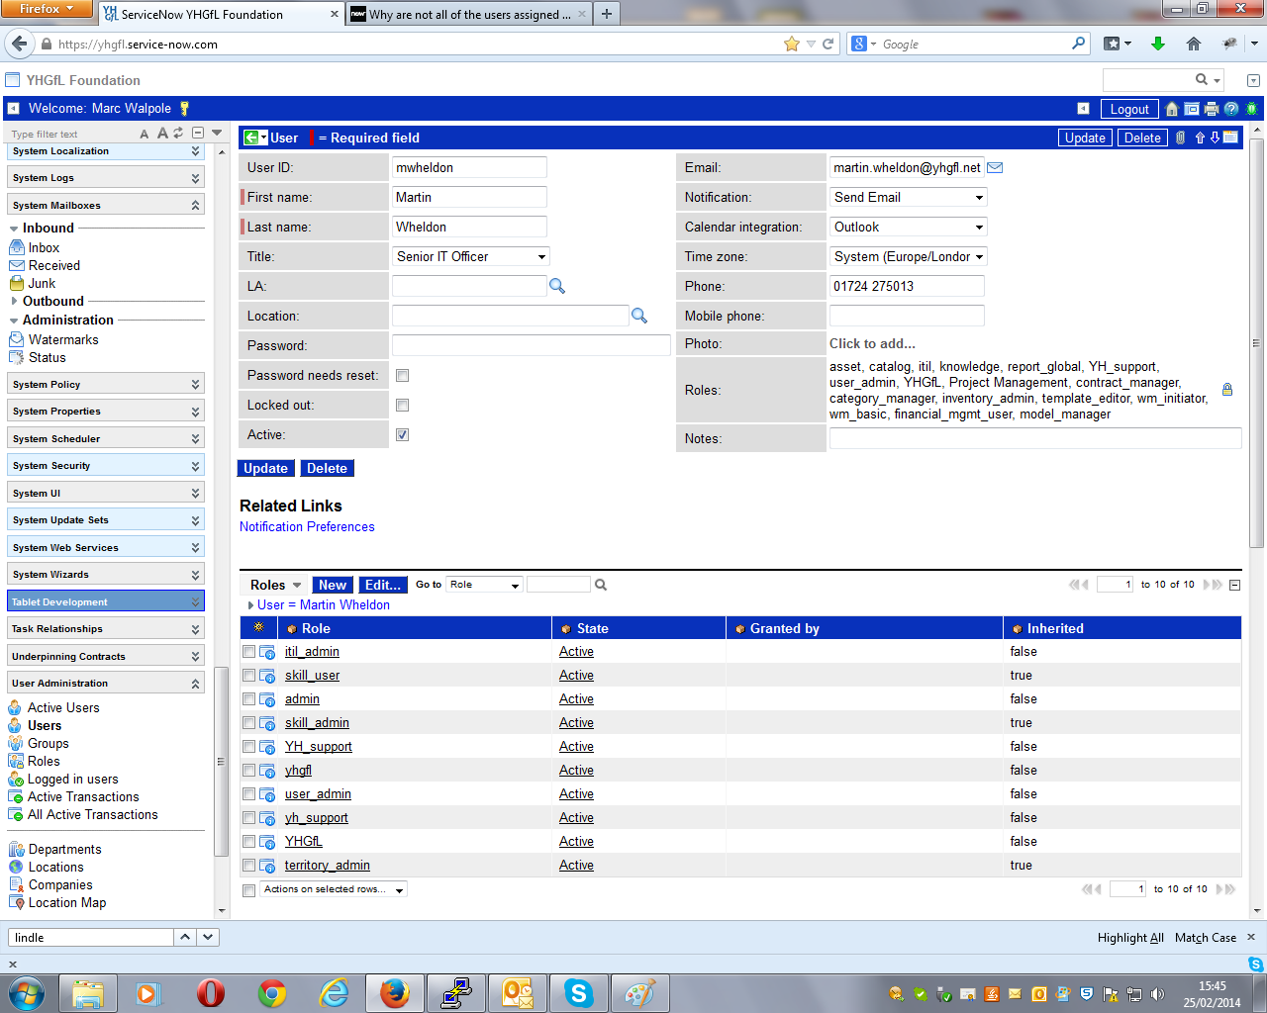Click the Roles list search magnifier
1267x1013 pixels.
click(601, 585)
